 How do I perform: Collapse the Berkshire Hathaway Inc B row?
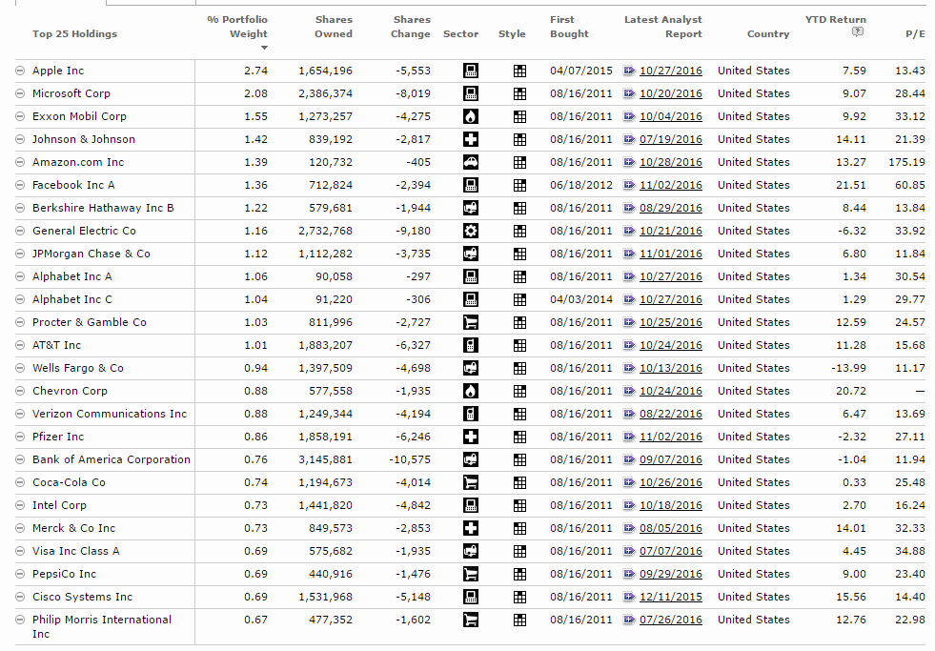pyautogui.click(x=21, y=208)
